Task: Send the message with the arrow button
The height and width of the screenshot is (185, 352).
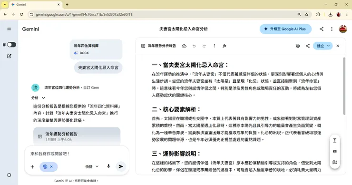Action: point(121,166)
